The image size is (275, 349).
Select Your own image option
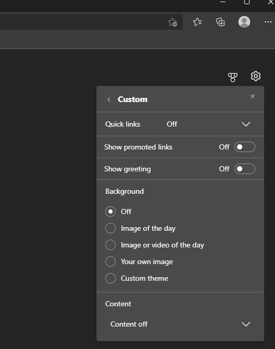[x=110, y=261]
